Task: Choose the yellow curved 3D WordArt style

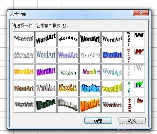Action: click(112, 88)
